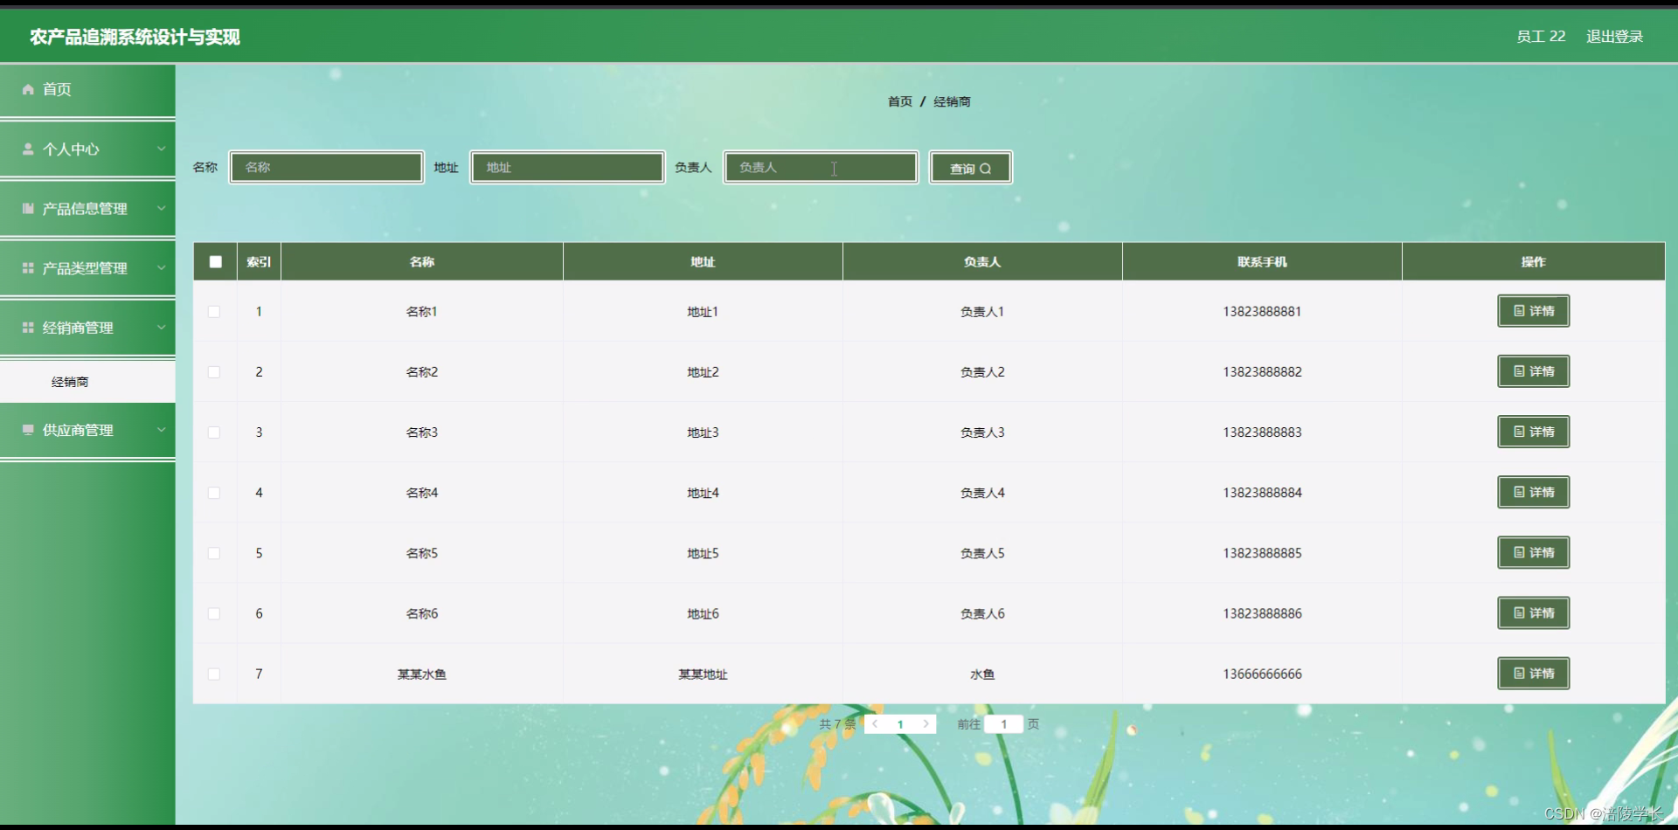Screen dimensions: 1678x830
Task: Collapse the 经销商管理 menu
Action: [161, 327]
